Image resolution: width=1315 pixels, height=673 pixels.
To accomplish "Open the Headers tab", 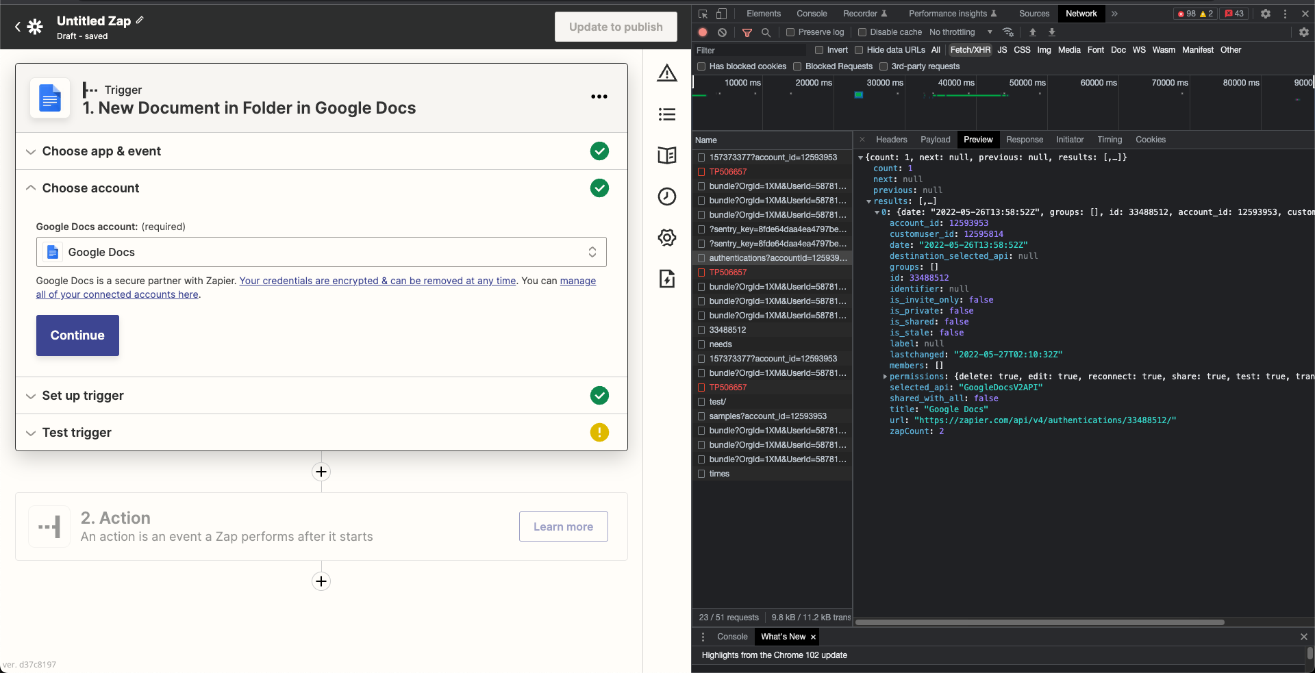I will pos(892,140).
